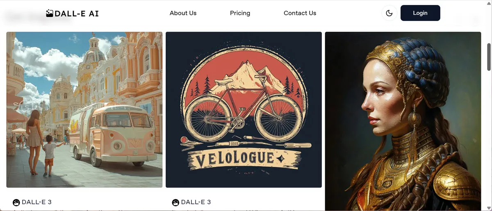This screenshot has width=492, height=211.
Task: Click the DALL-E AI logo icon
Action: click(50, 13)
